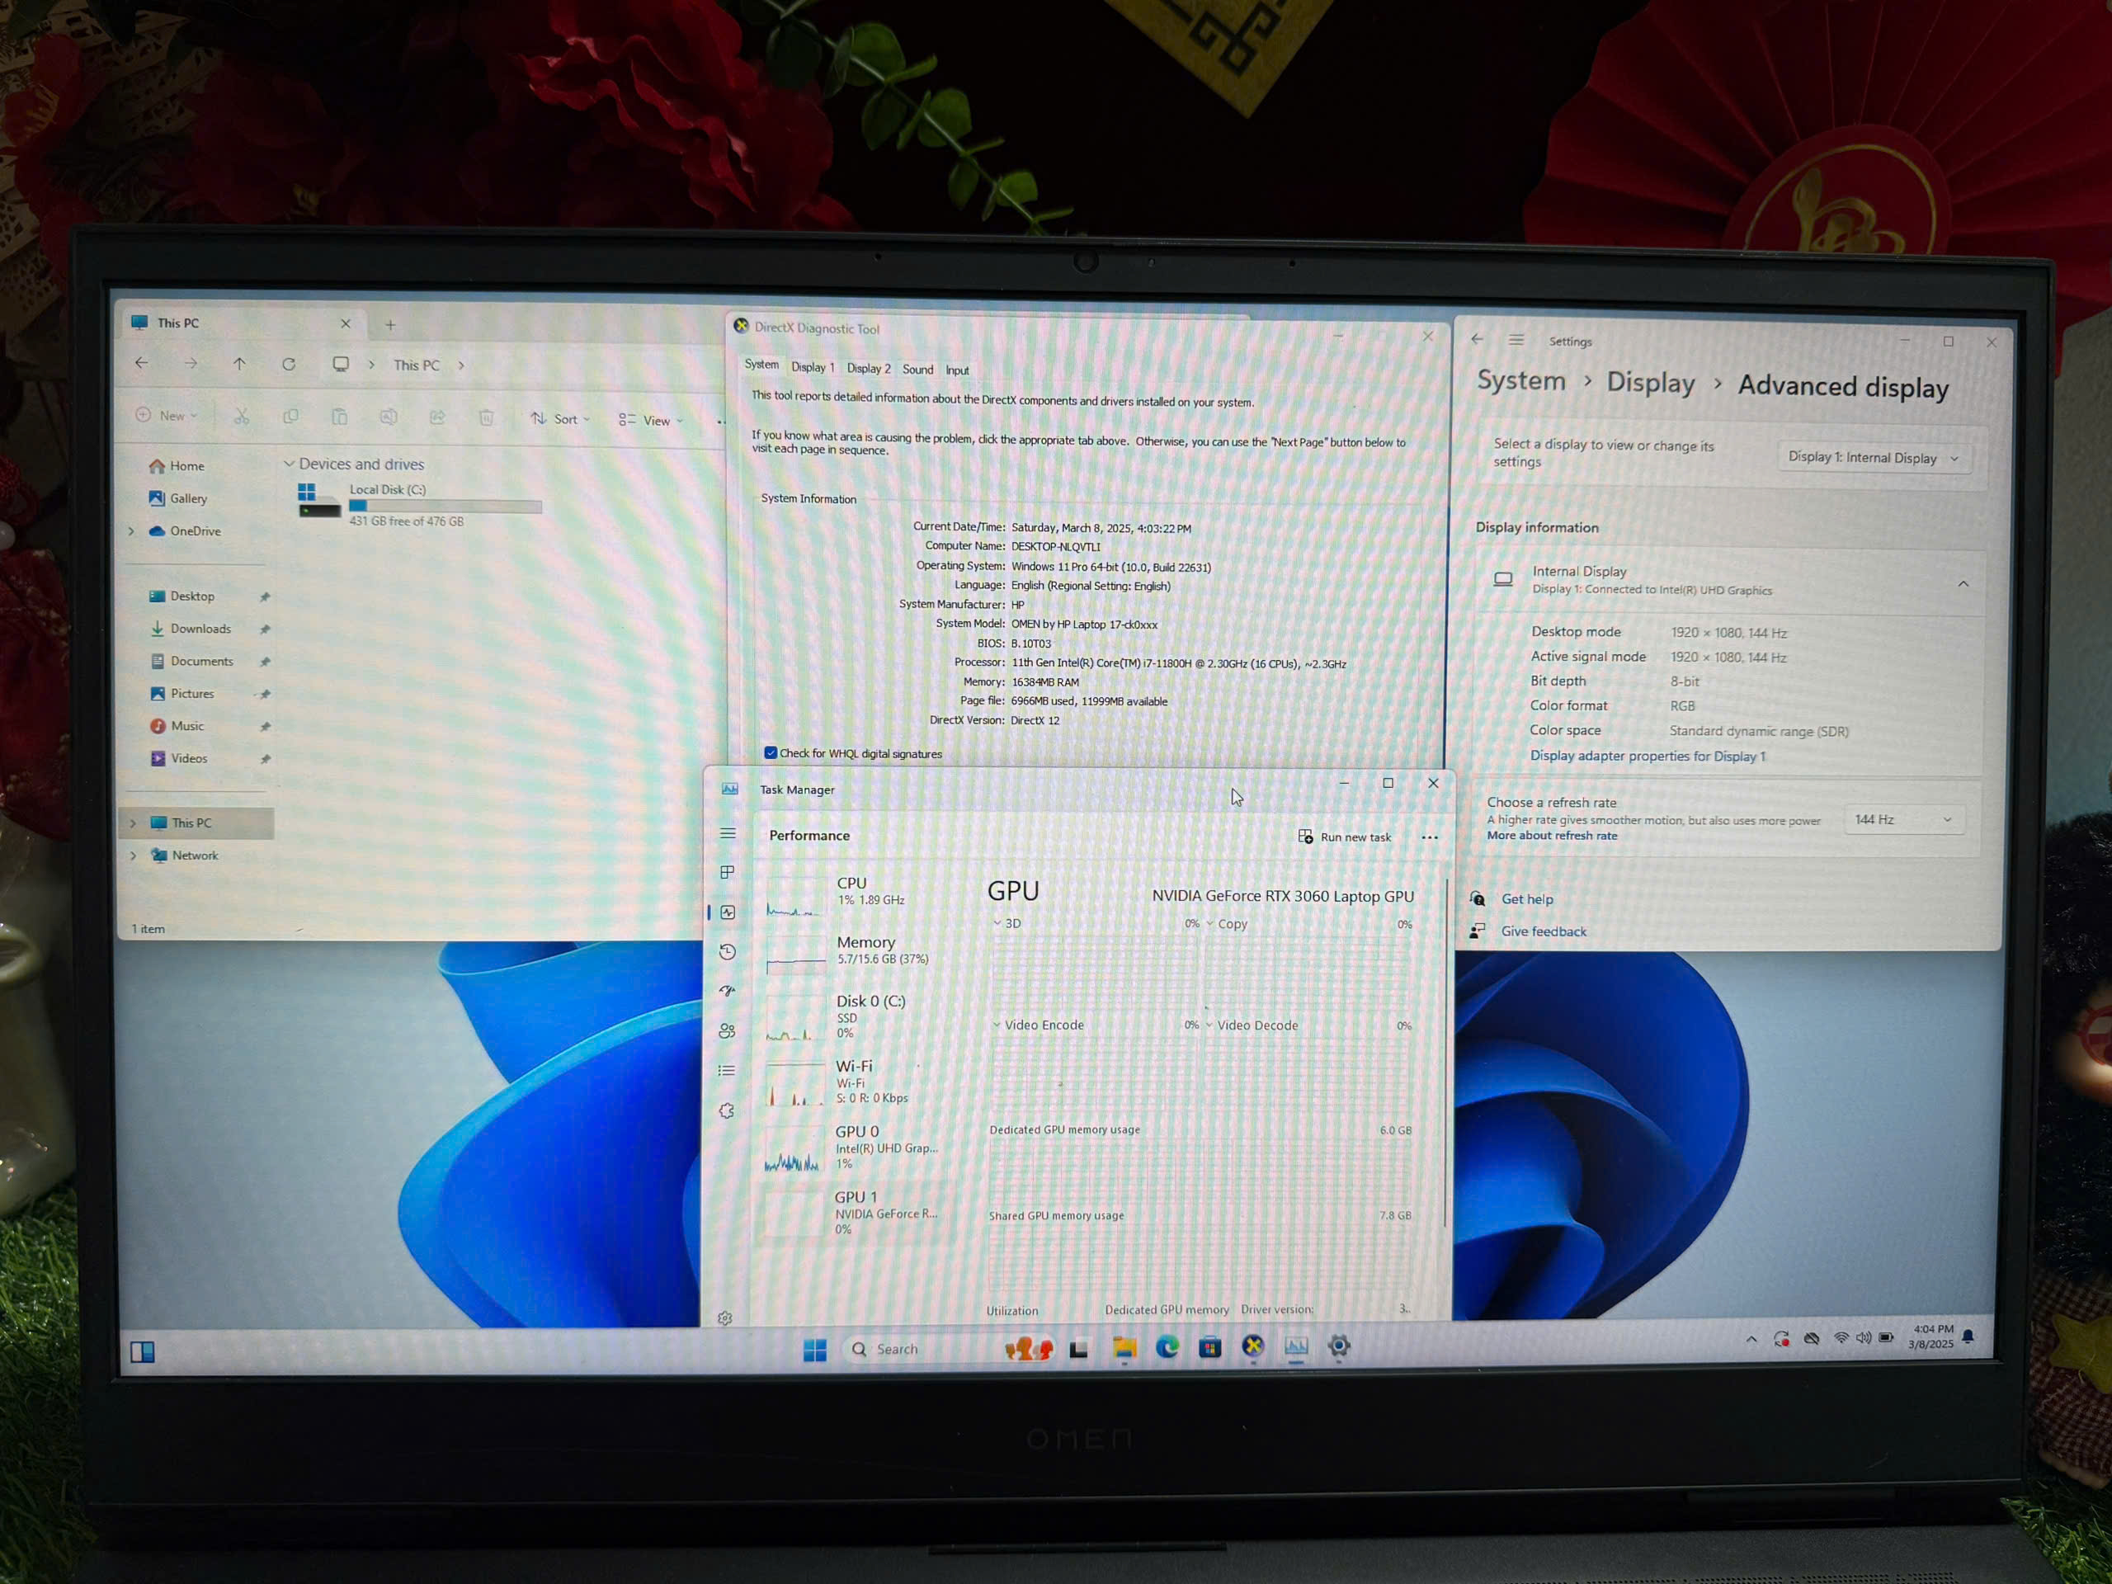2112x1584 pixels.
Task: Open Display adapter properties for Display 1
Action: pos(1647,755)
